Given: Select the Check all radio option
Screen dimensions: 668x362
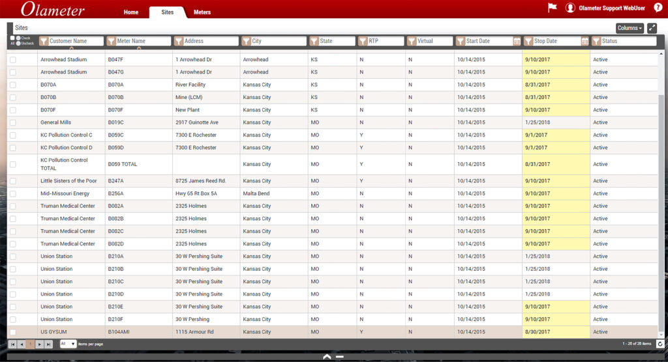Looking at the screenshot, I should click(18, 38).
